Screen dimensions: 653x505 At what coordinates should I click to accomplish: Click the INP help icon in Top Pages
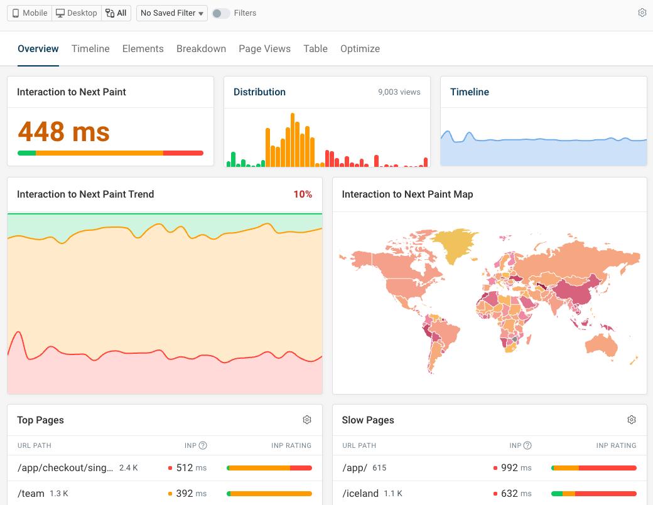coord(202,445)
